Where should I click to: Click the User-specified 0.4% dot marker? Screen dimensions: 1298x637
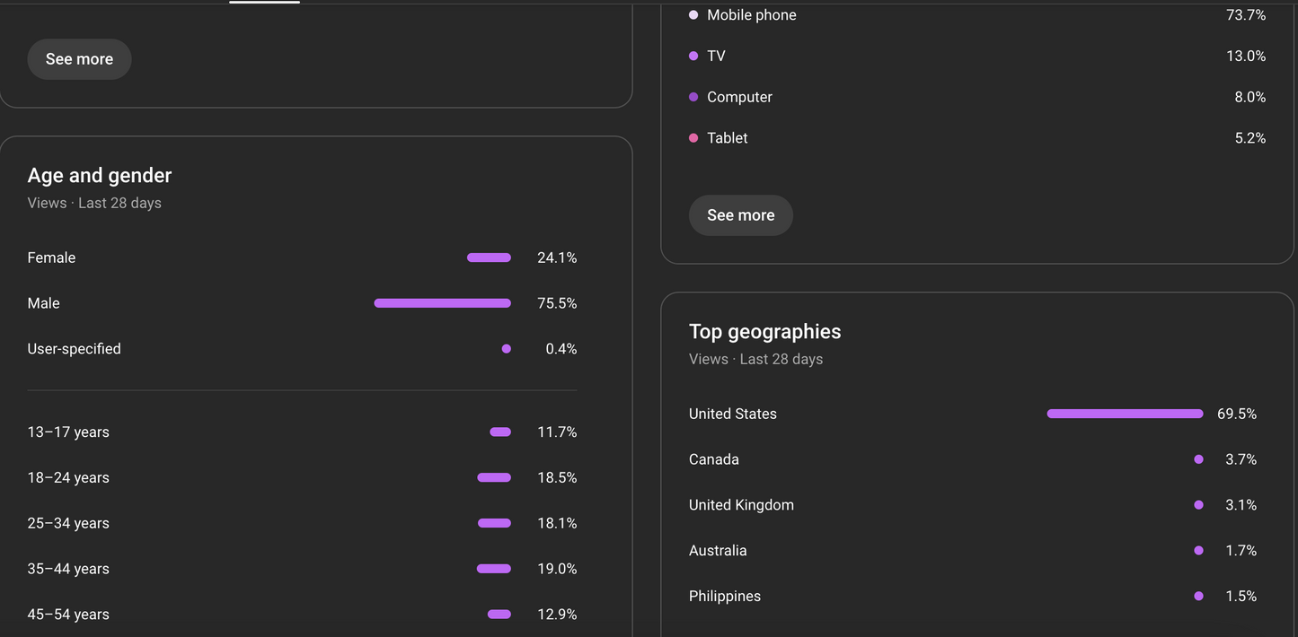coord(507,349)
